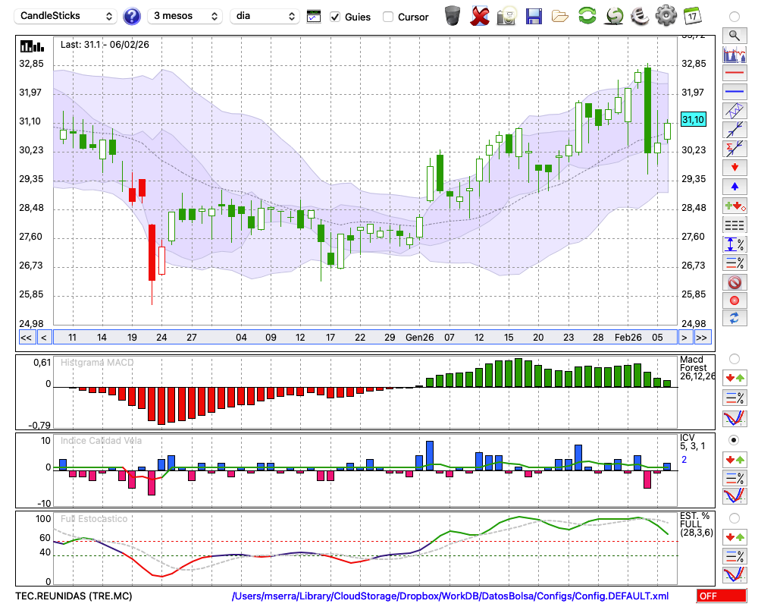Select the blue horizontal line tool
This screenshot has height=607, width=758.
tap(735, 92)
